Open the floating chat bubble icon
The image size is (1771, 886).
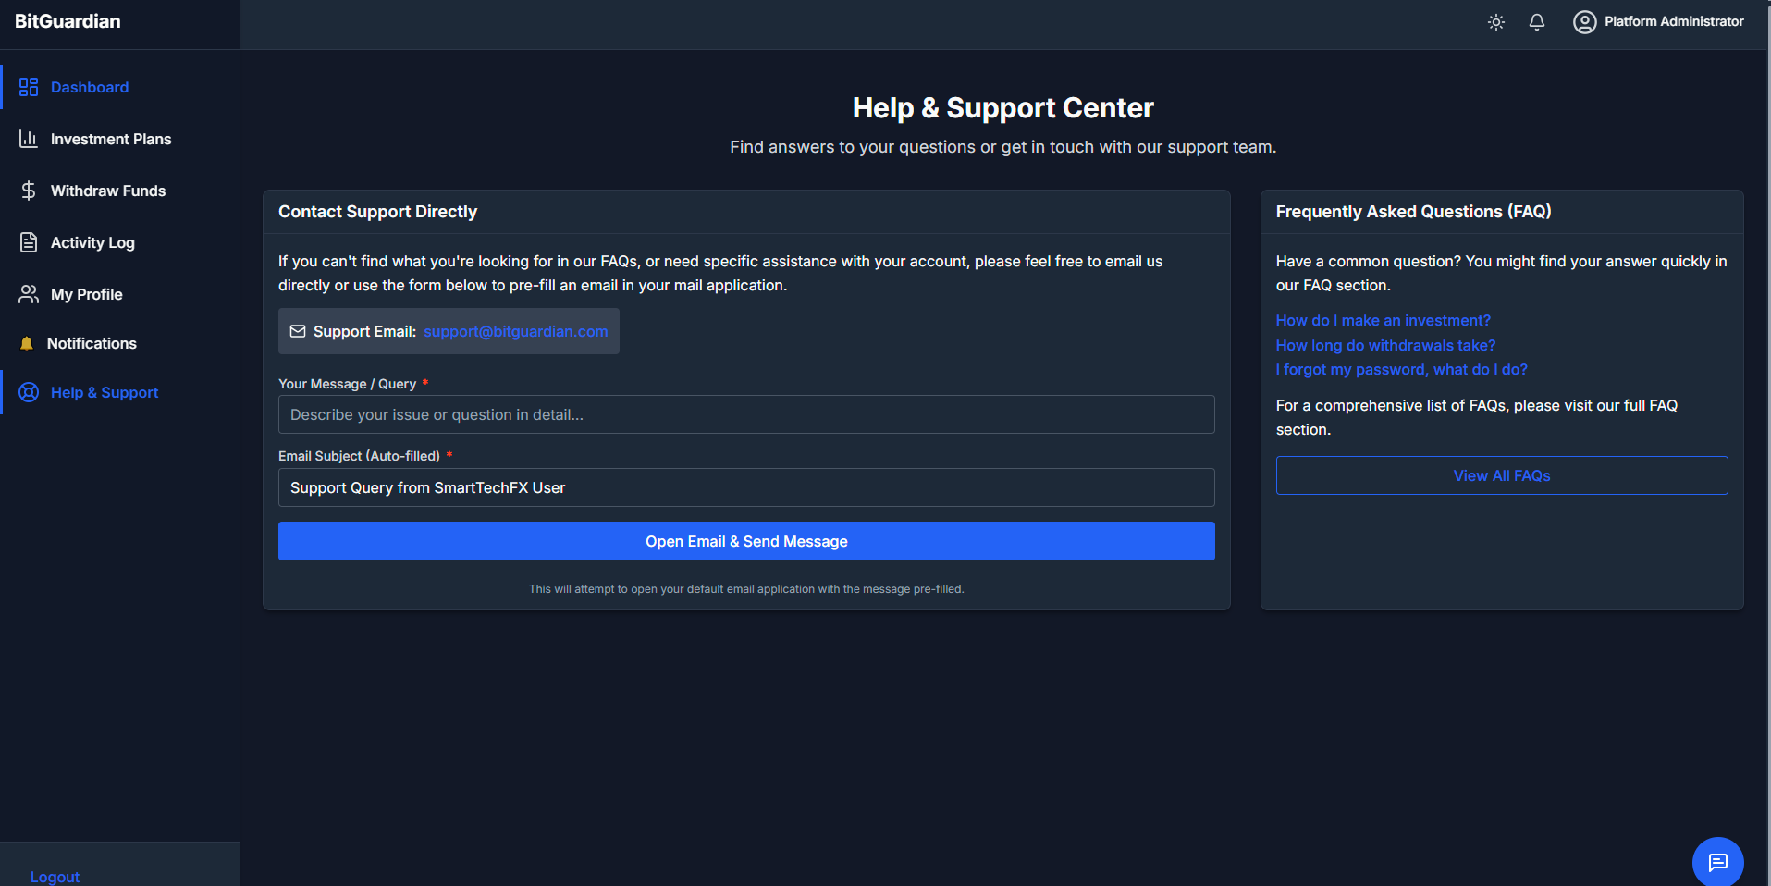click(x=1717, y=862)
